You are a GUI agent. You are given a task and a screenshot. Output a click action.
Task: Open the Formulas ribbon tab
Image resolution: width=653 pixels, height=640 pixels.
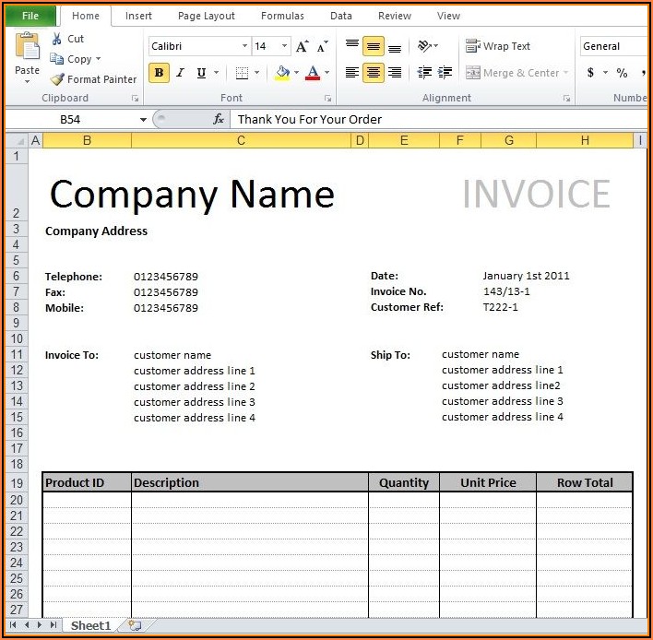click(282, 16)
